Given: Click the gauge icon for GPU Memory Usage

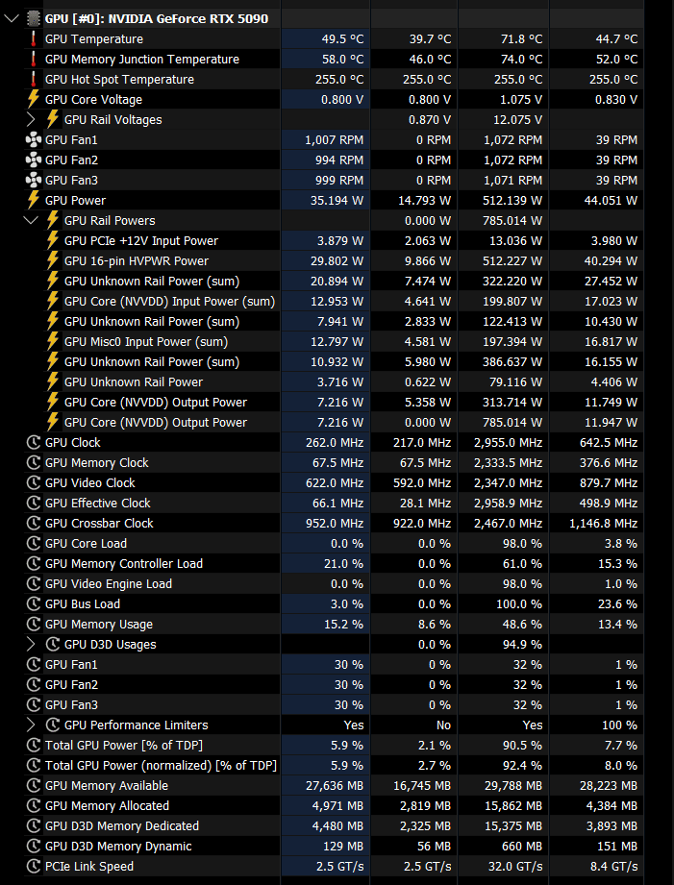Looking at the screenshot, I should (34, 625).
